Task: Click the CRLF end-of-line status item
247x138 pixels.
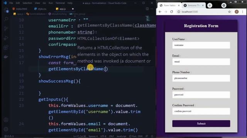Action: point(111,136)
